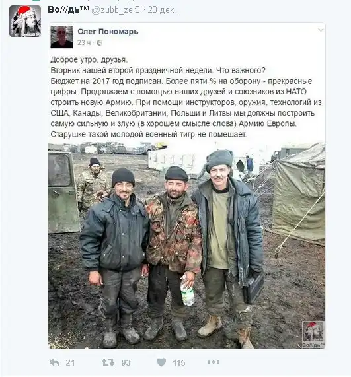
Task: View the 21 replies count
Action: [x=70, y=362]
